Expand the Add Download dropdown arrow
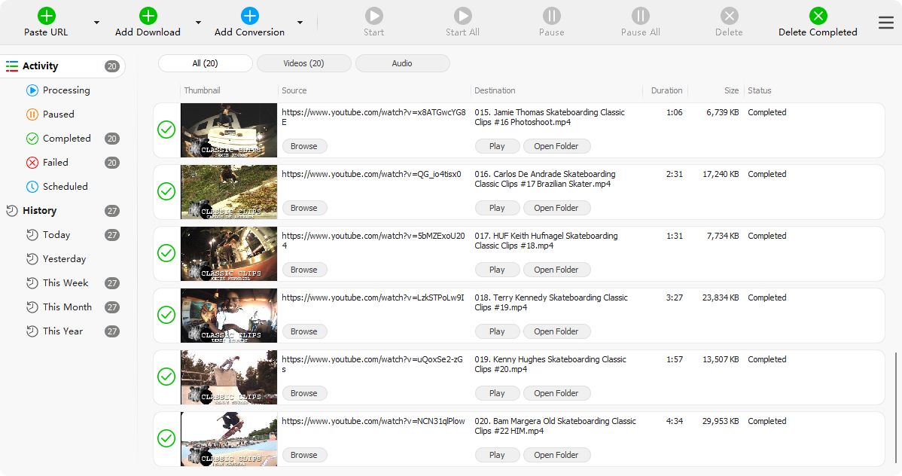 (199, 23)
